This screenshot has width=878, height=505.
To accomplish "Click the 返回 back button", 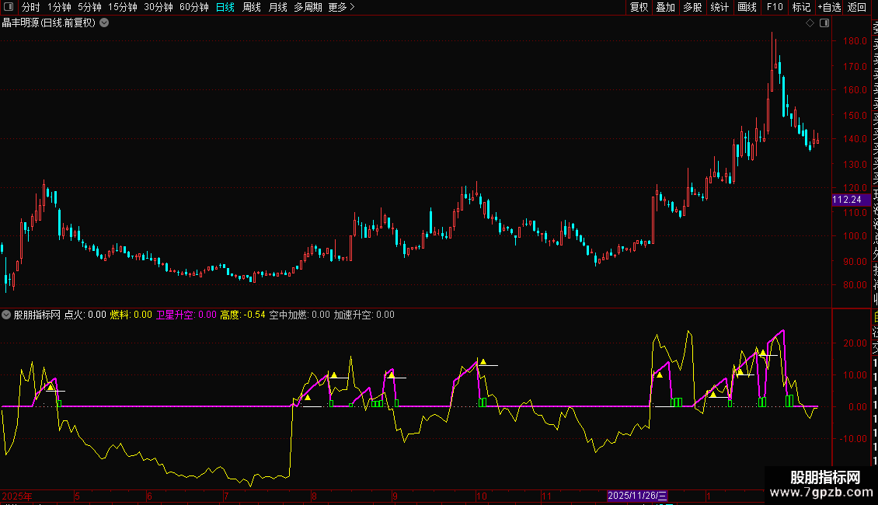I will [857, 7].
